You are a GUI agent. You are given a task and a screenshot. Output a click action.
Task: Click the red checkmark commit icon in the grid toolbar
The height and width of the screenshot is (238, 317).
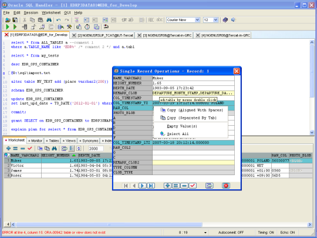(30, 148)
